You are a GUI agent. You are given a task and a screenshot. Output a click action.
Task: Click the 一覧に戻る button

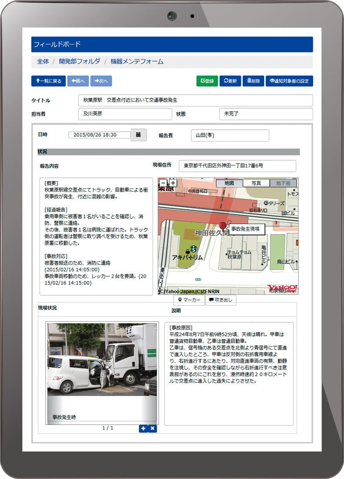48,81
